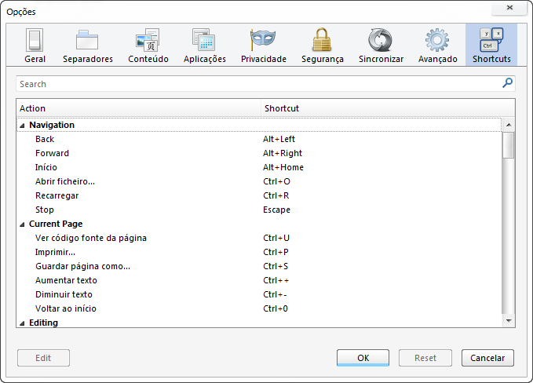Image resolution: width=533 pixels, height=383 pixels.
Task: Collapse the Editing group
Action: pyautogui.click(x=22, y=323)
